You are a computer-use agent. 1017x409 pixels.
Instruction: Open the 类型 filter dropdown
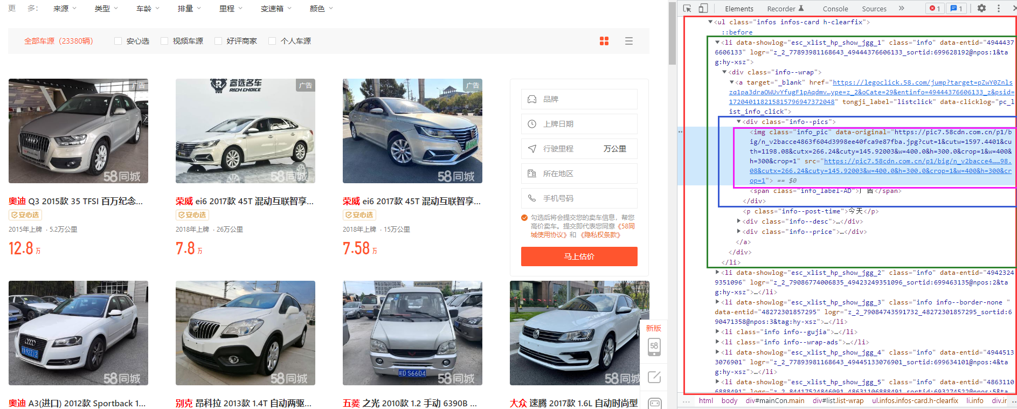pyautogui.click(x=106, y=9)
